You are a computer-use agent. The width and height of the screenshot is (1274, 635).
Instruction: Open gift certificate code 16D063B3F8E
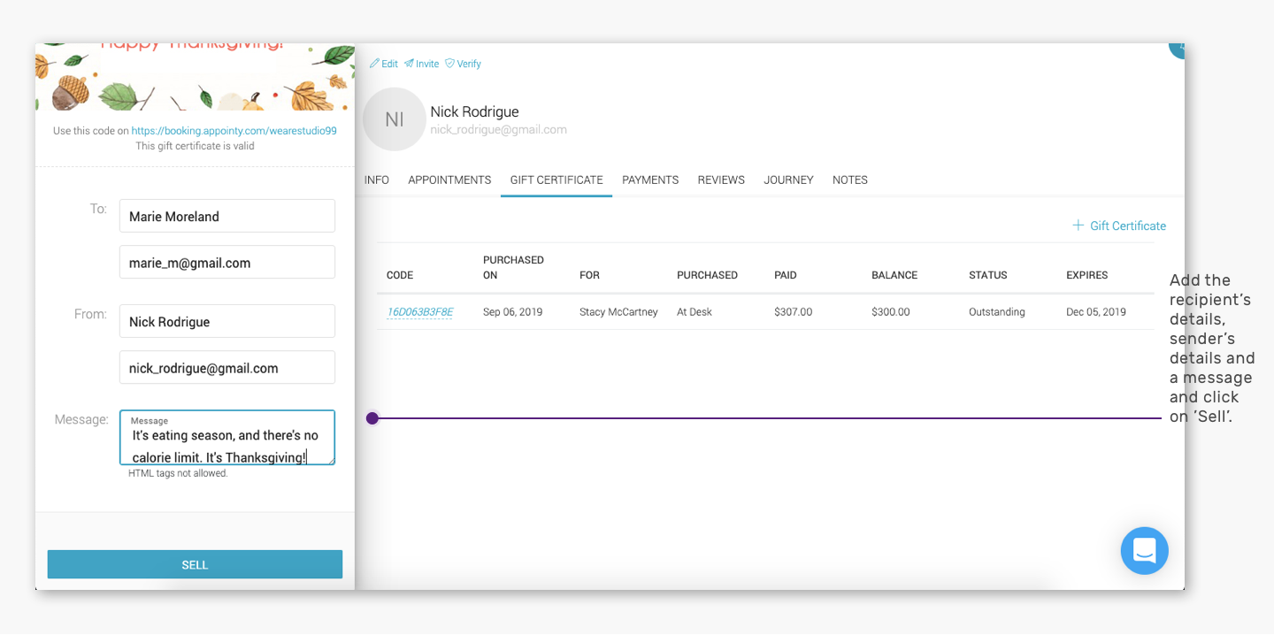pyautogui.click(x=419, y=312)
